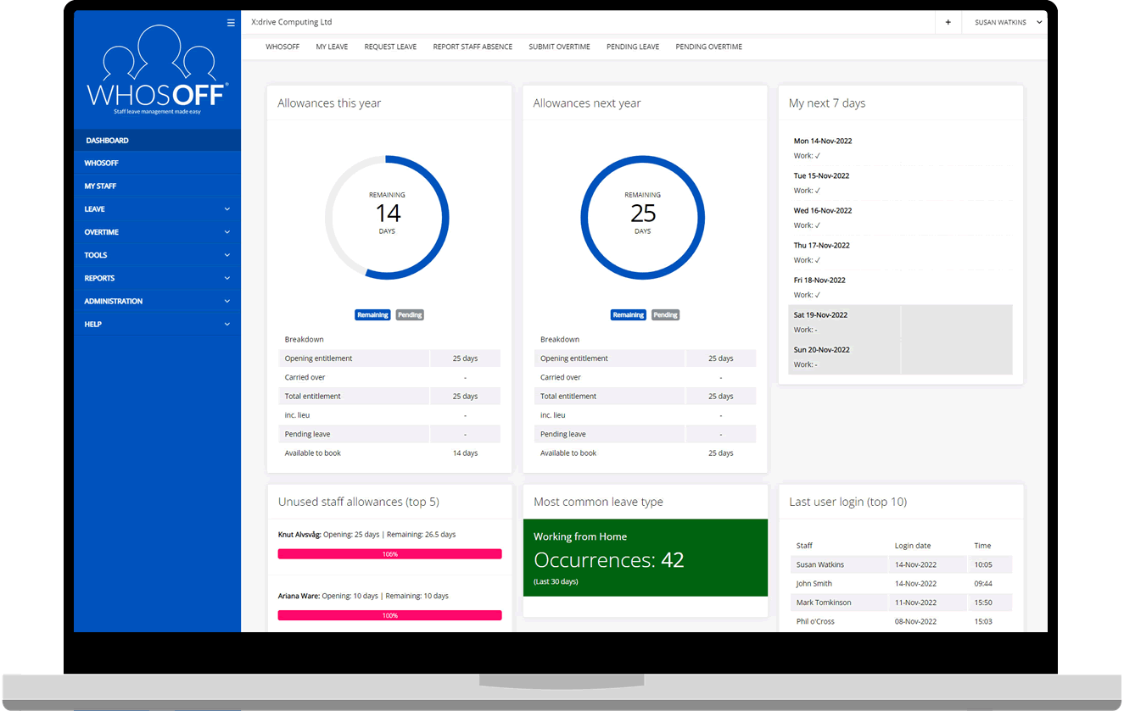Open the Susan Watkins user dropdown
Viewport: 1124px width, 711px height.
click(x=1004, y=22)
